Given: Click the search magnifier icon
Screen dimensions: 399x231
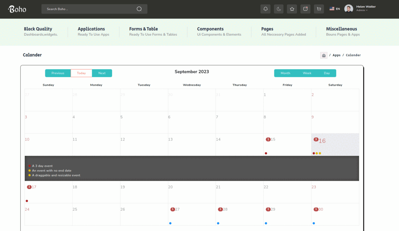Looking at the screenshot, I should click(139, 9).
